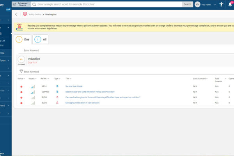Click impact bars icon for nutrition blog row

coord(33,97)
